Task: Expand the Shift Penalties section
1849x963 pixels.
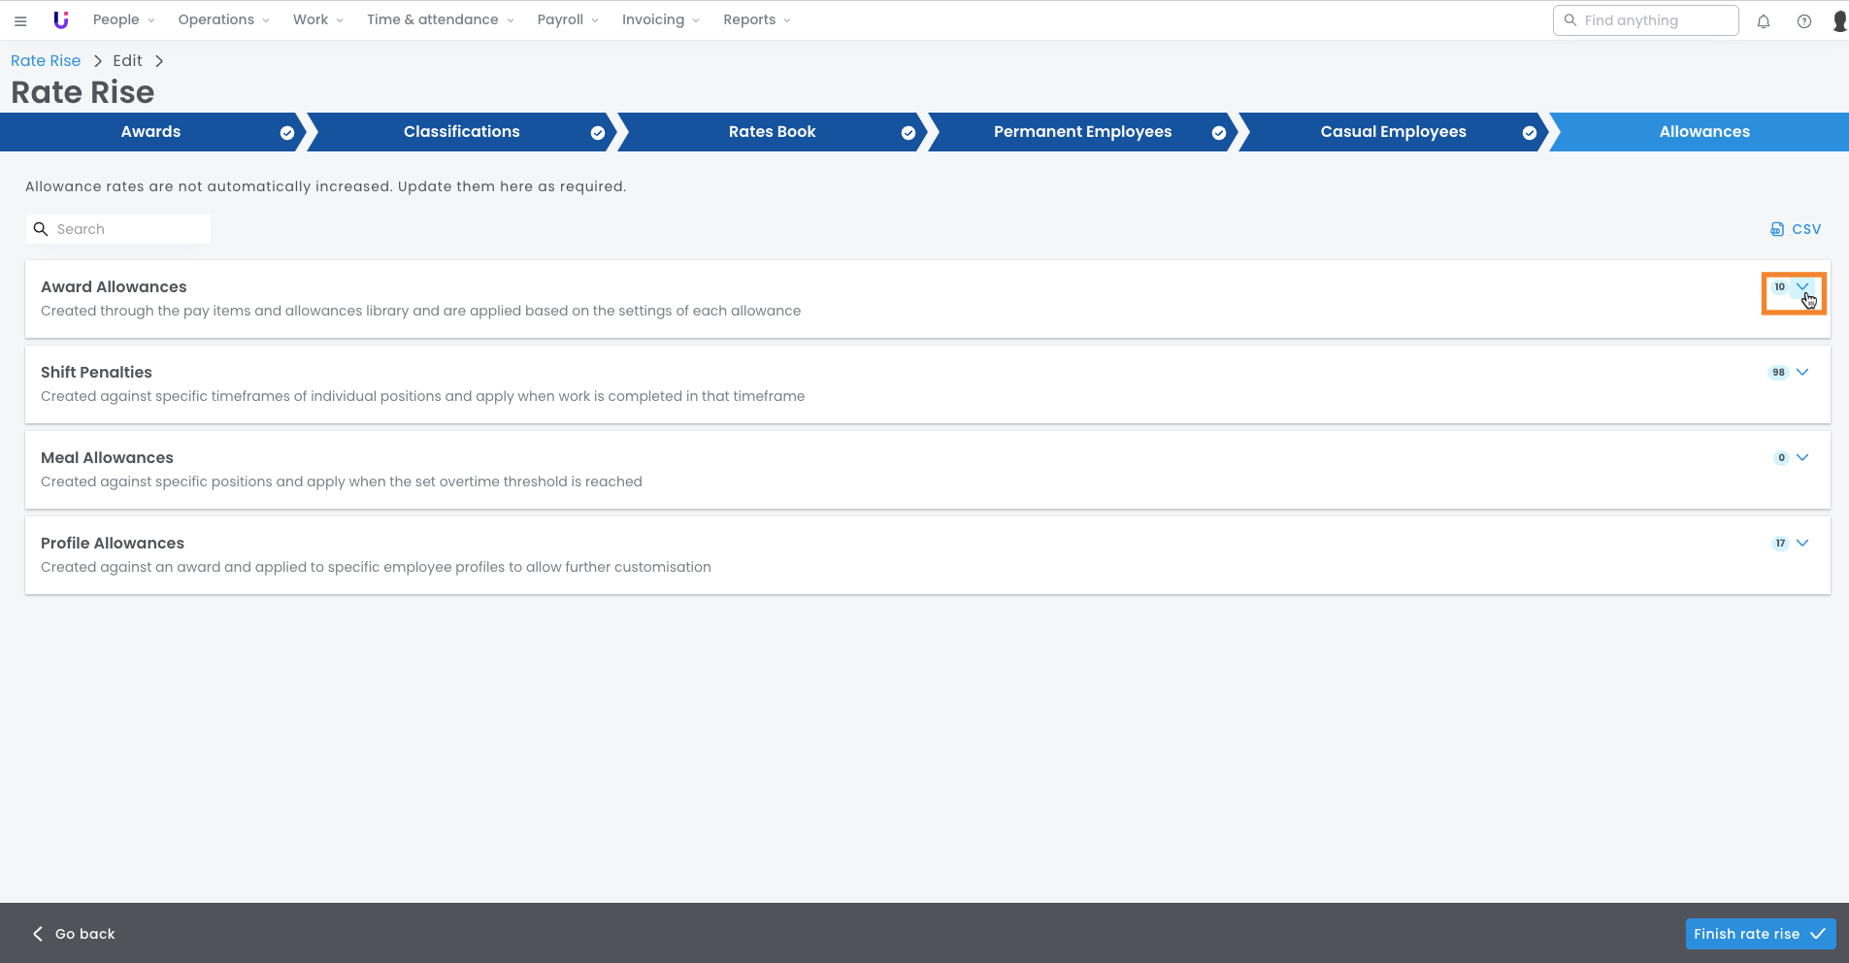Action: [x=1802, y=373]
